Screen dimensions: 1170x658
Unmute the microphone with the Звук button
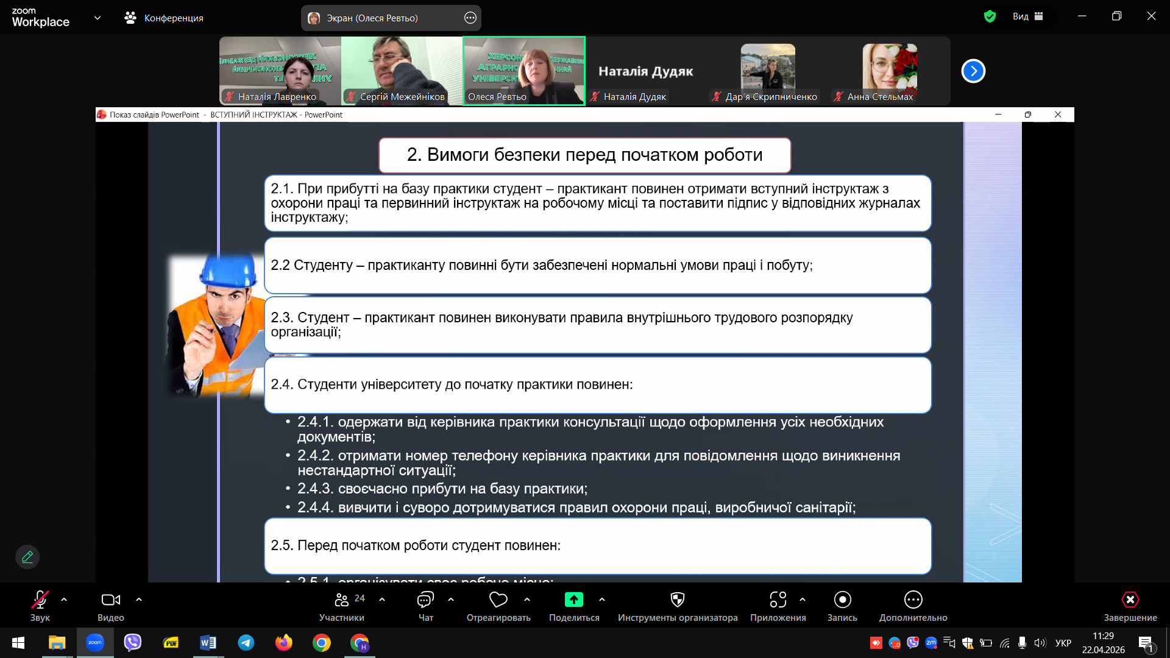coord(40,601)
